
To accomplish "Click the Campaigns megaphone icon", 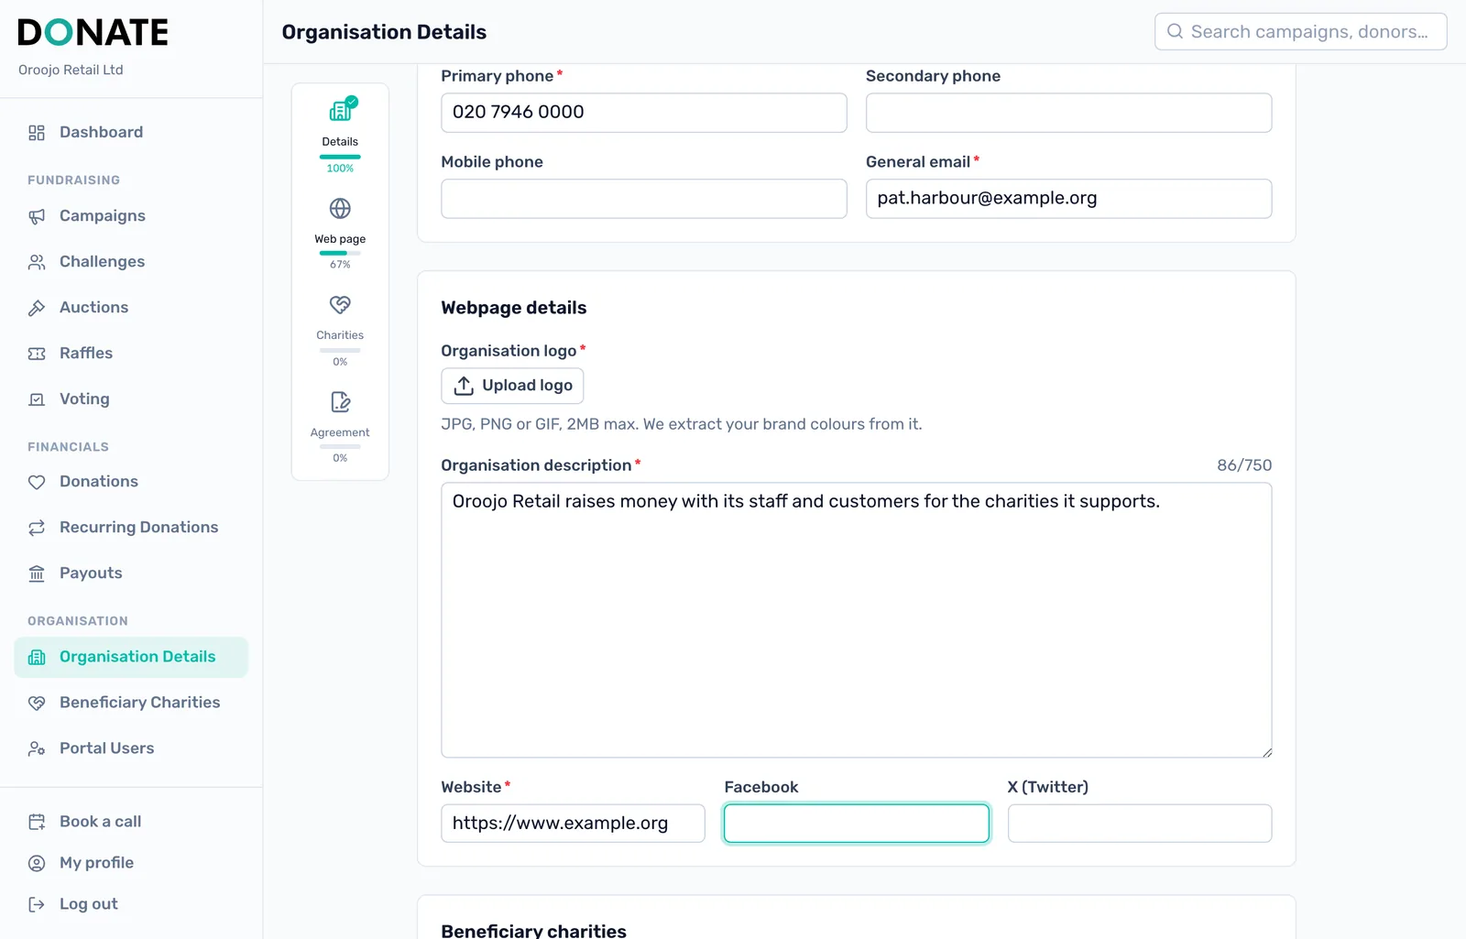I will tap(37, 216).
